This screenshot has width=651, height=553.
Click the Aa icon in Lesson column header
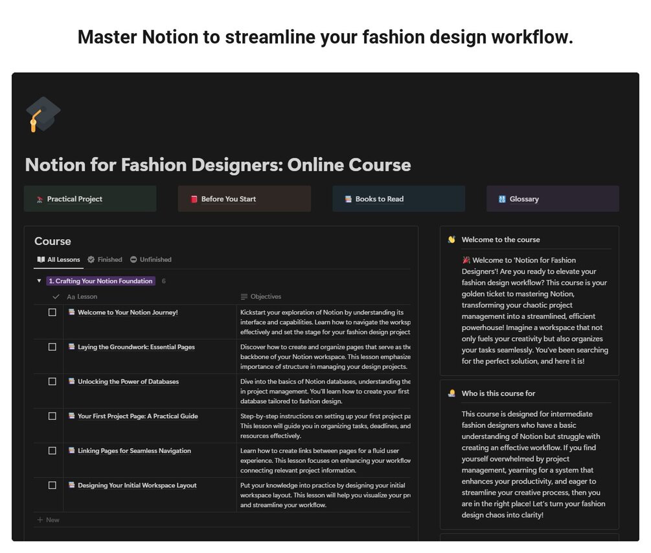71,297
